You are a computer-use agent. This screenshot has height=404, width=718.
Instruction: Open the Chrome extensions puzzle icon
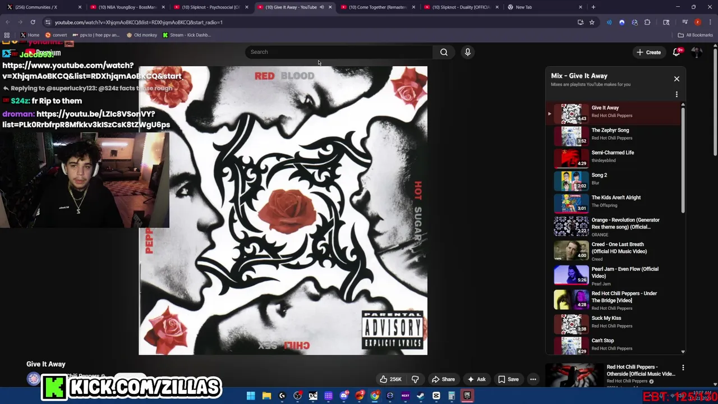coord(647,22)
